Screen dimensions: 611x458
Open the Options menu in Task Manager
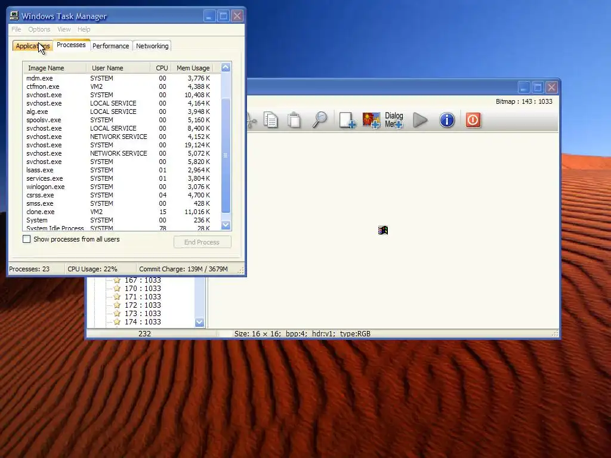click(39, 29)
